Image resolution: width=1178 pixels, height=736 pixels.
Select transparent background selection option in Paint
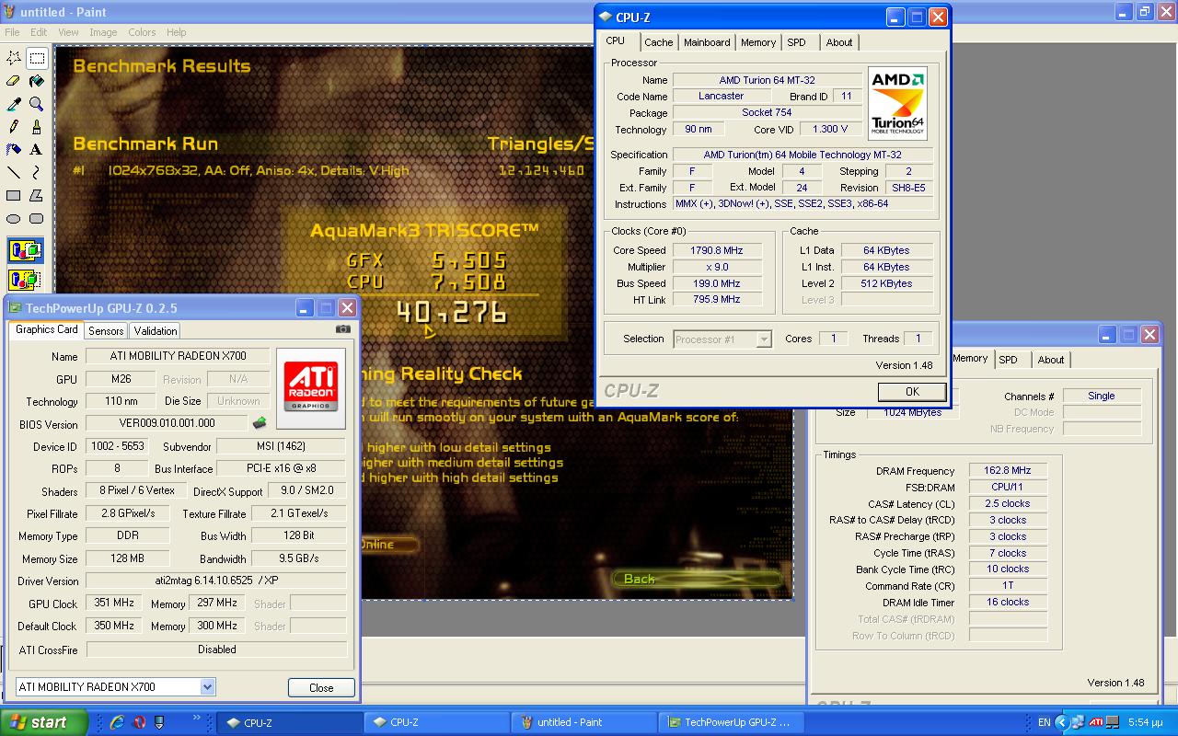coord(25,280)
